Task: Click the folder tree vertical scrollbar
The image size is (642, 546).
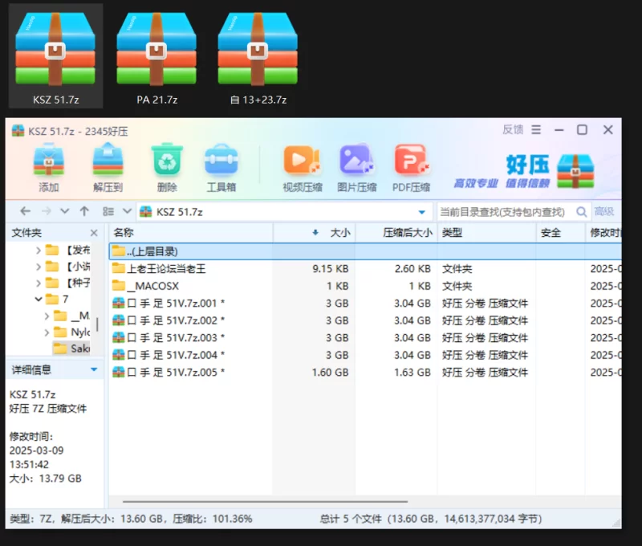Action: pos(97,324)
